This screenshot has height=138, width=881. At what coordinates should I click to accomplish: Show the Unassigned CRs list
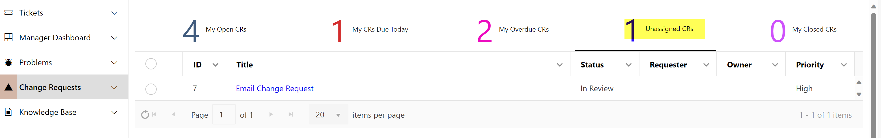[664, 29]
